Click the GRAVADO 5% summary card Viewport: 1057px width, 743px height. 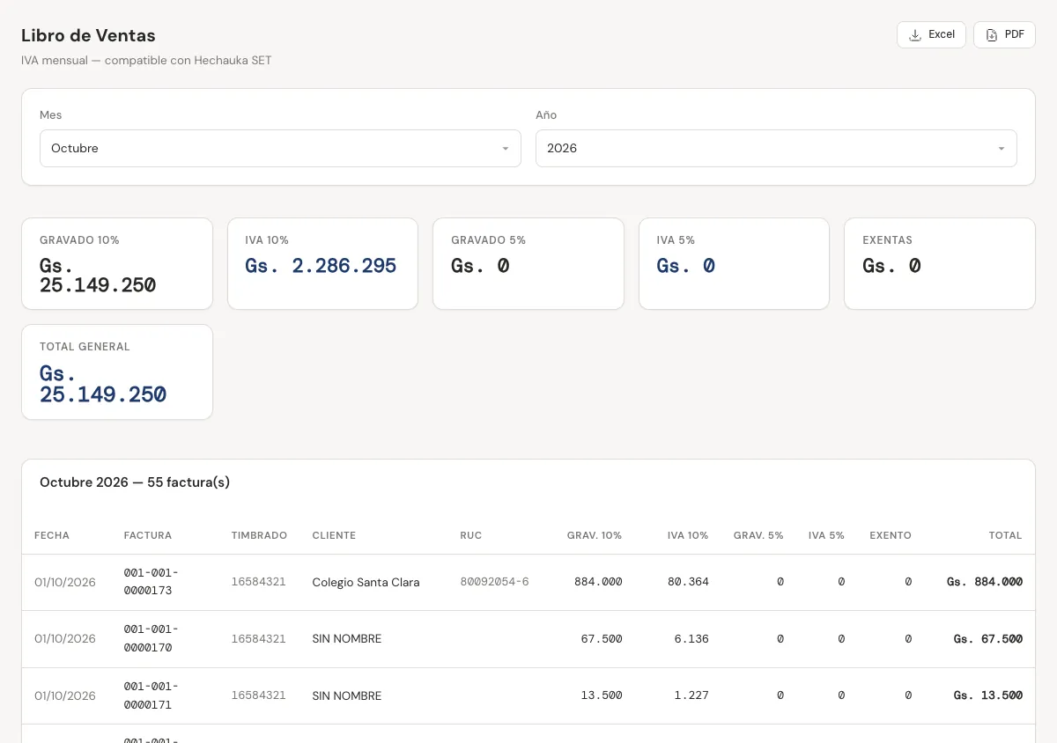click(x=528, y=264)
